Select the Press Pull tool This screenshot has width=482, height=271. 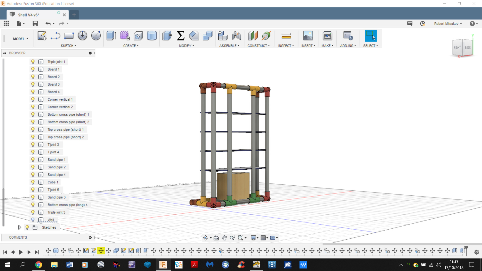click(x=167, y=36)
